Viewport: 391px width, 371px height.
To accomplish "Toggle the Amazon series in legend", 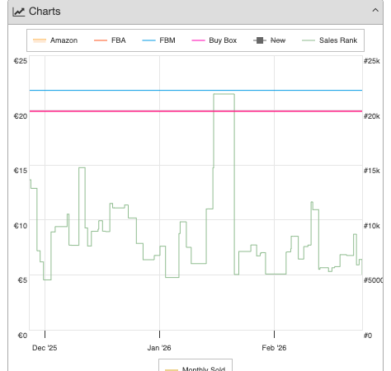I will tap(55, 40).
